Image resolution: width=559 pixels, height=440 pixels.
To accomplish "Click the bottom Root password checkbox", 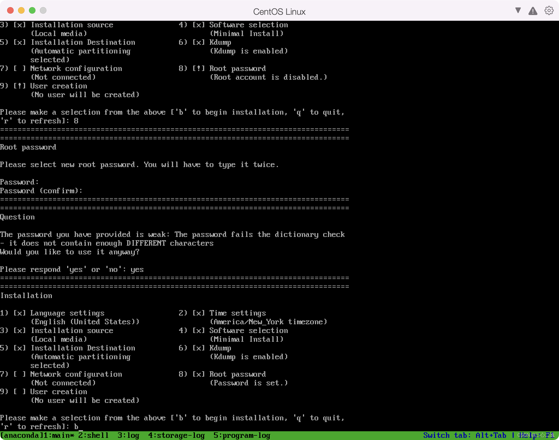I will 199,374.
